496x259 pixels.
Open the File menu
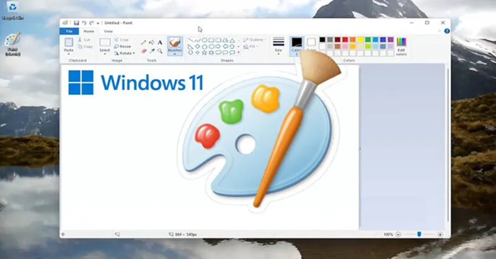pos(69,31)
